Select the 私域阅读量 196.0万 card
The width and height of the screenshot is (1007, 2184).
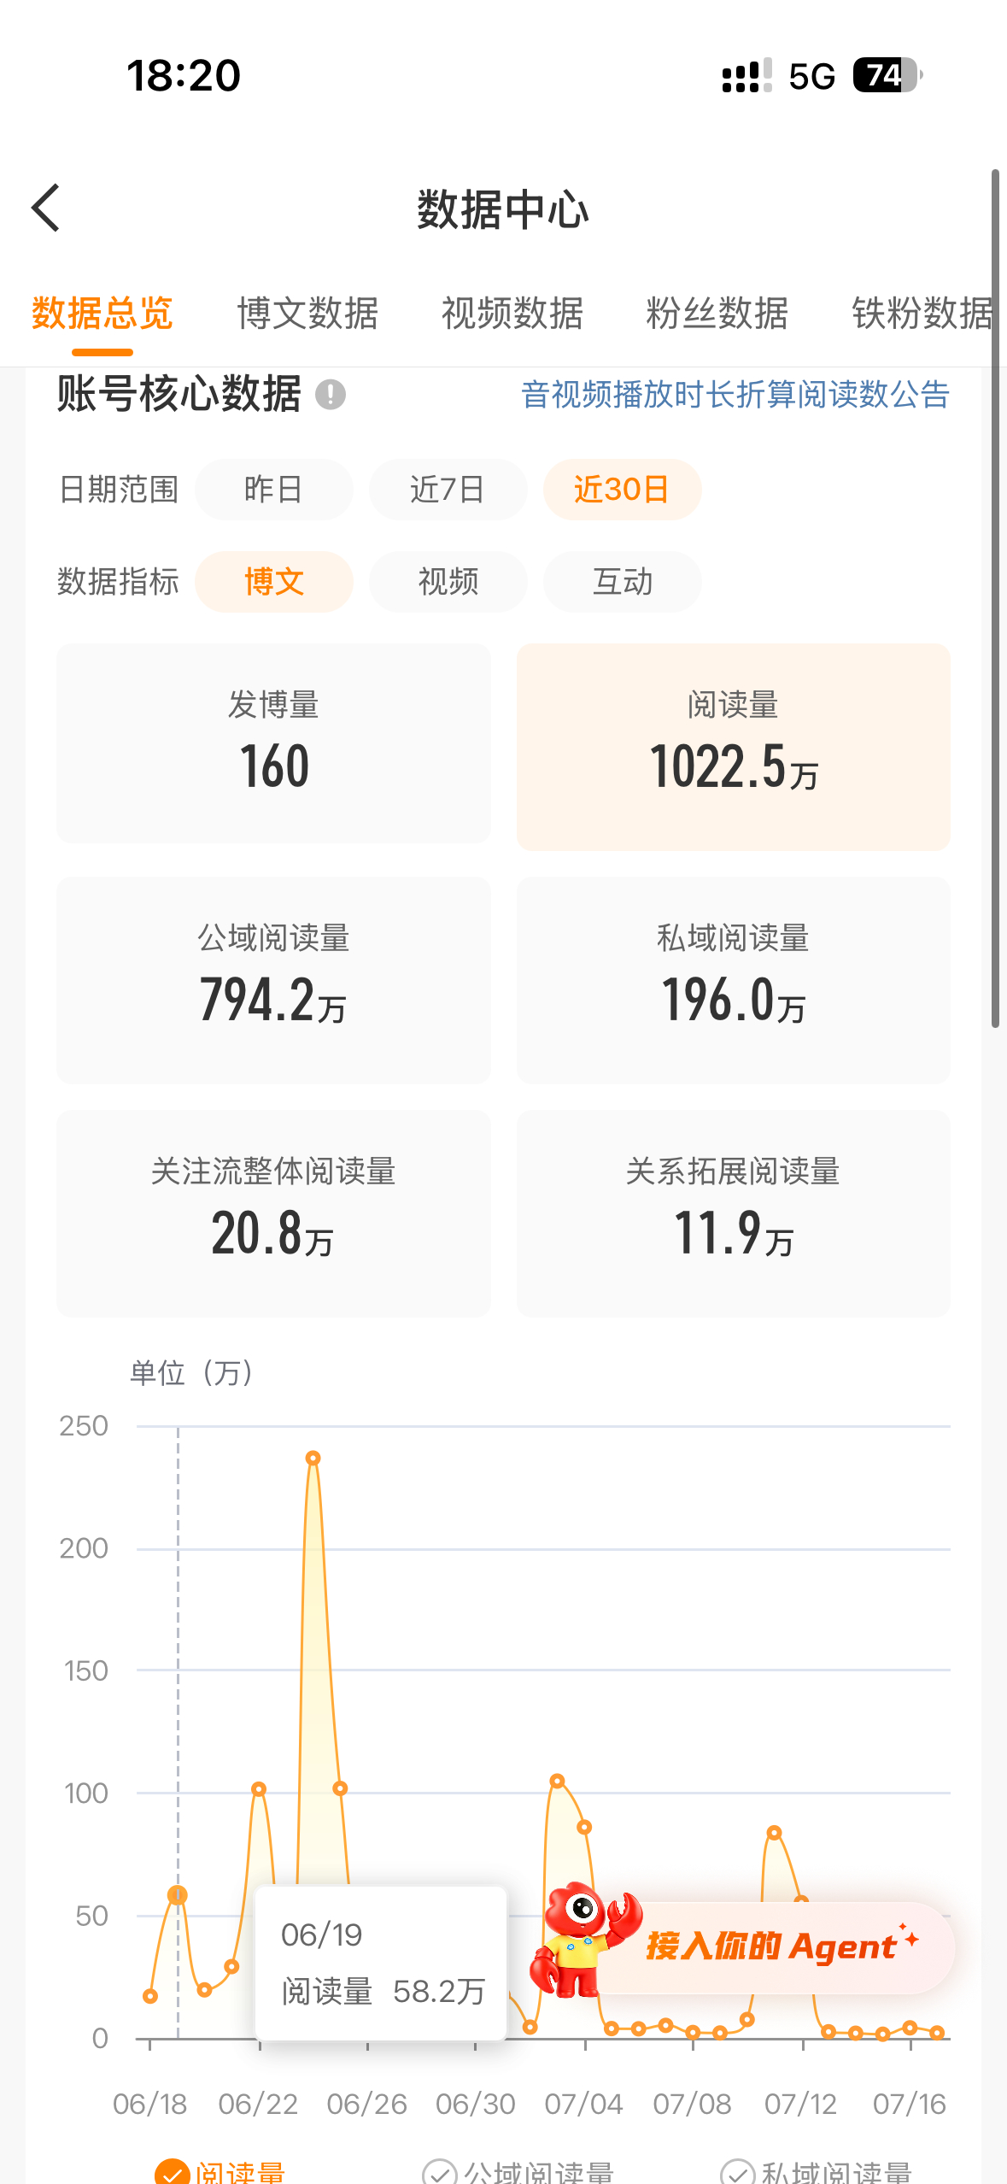pyautogui.click(x=734, y=980)
